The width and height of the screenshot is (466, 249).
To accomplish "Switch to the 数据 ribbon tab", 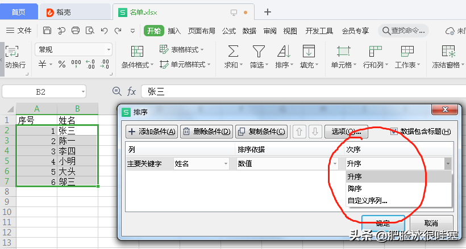I will [x=249, y=31].
